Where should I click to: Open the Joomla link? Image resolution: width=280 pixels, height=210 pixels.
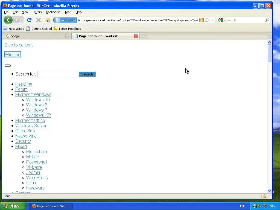pyautogui.click(x=33, y=172)
